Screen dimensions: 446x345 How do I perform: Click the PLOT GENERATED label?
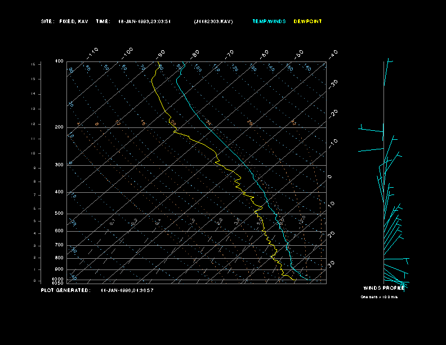point(65,290)
